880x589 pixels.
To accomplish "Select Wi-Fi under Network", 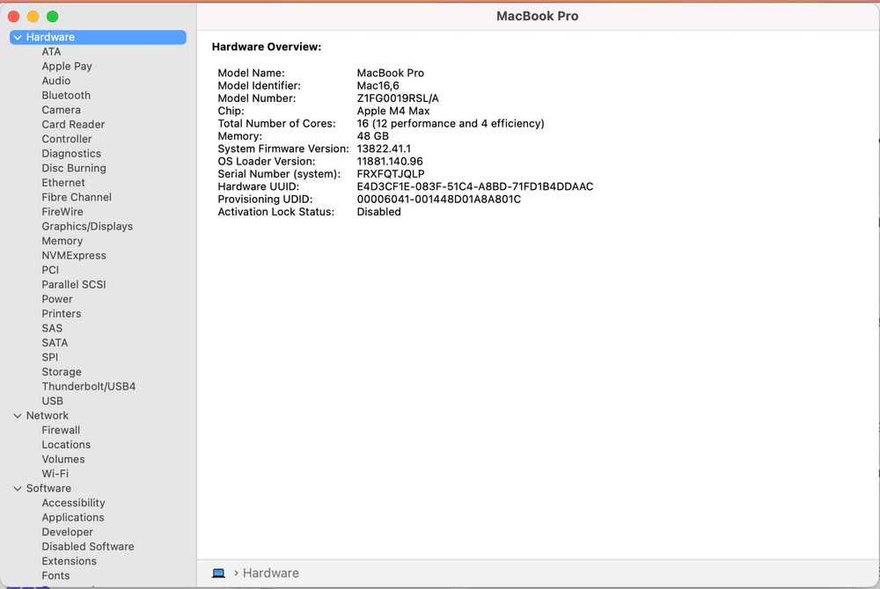I will point(55,474).
